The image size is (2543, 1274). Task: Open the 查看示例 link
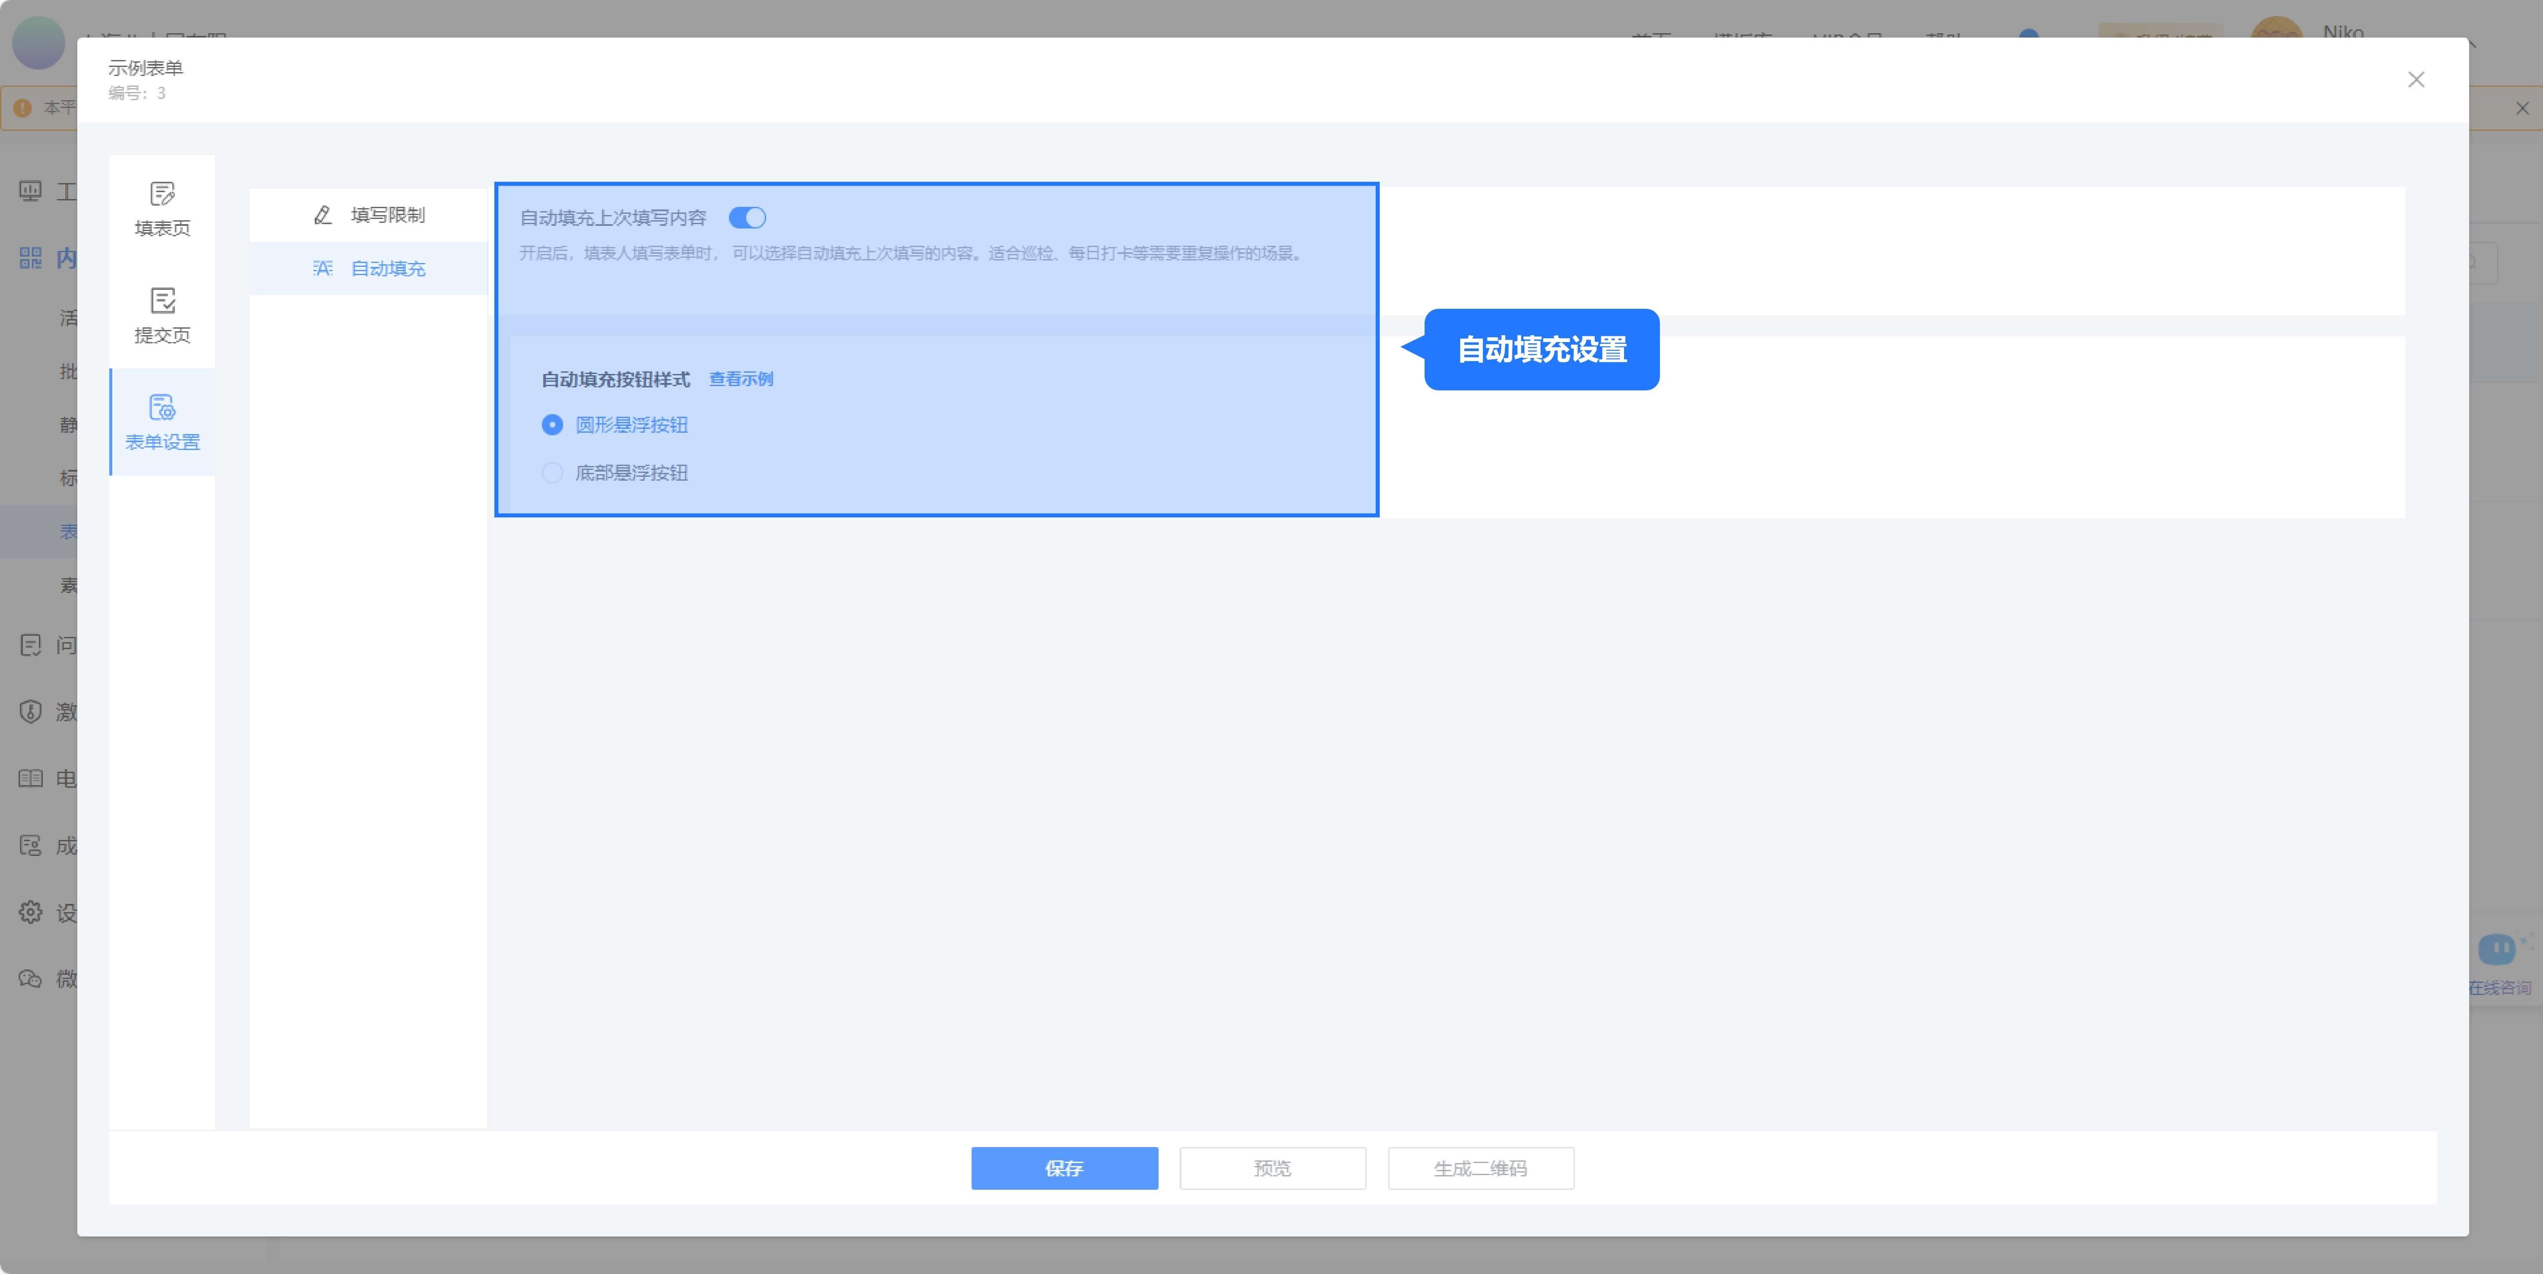click(741, 379)
